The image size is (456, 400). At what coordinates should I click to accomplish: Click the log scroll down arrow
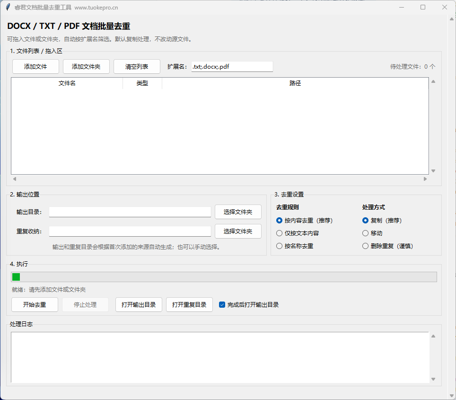[x=433, y=379]
